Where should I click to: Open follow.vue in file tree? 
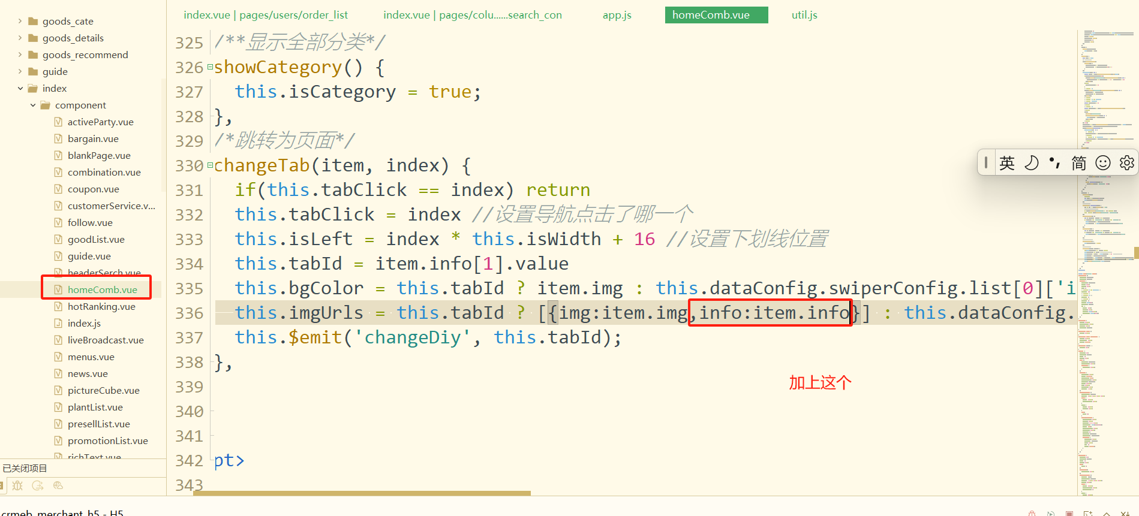(90, 222)
